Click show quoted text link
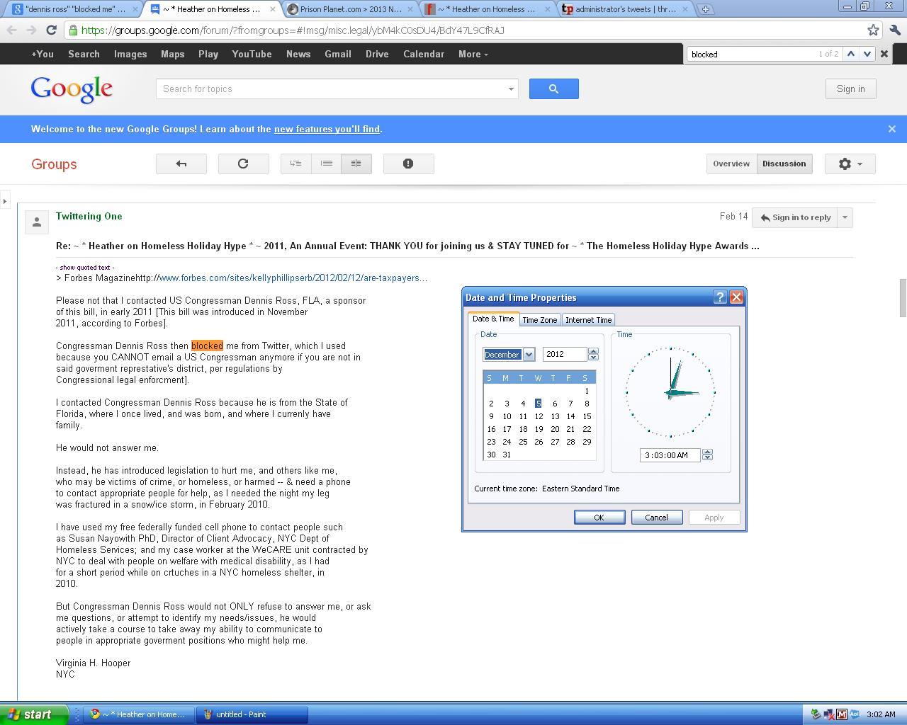The image size is (907, 725). point(85,268)
